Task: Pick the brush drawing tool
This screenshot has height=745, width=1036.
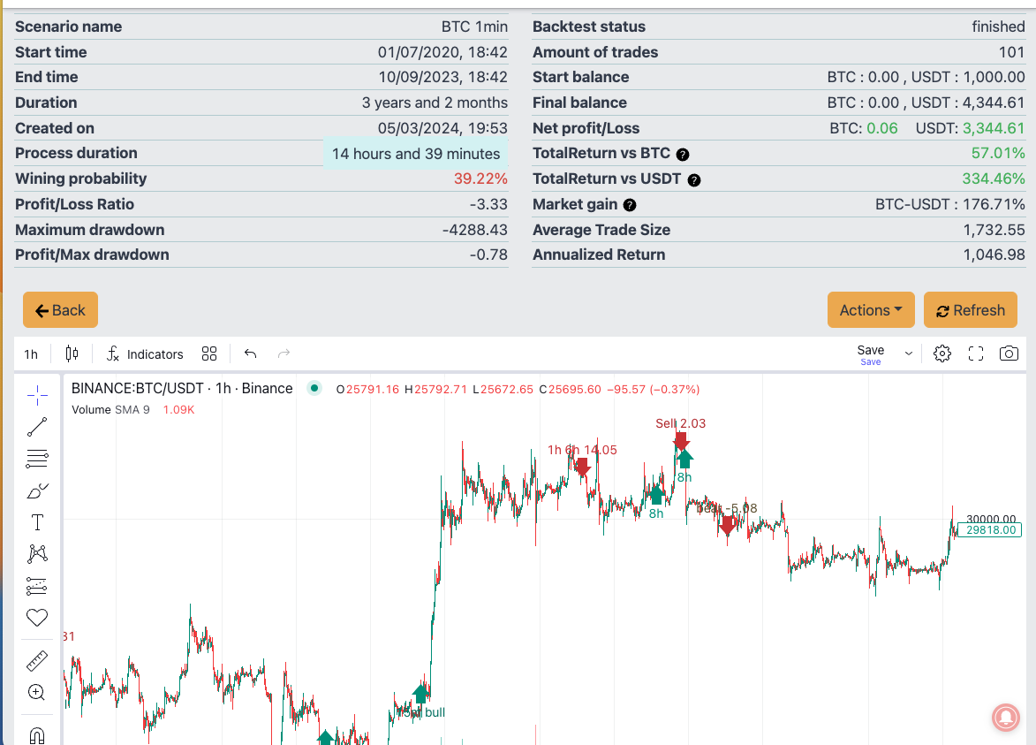Action: pyautogui.click(x=36, y=490)
